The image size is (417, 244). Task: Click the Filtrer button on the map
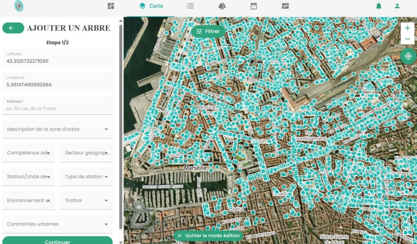pos(208,31)
